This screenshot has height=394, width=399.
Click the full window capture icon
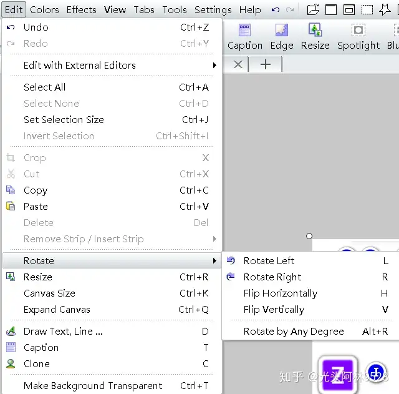pyautogui.click(x=331, y=10)
